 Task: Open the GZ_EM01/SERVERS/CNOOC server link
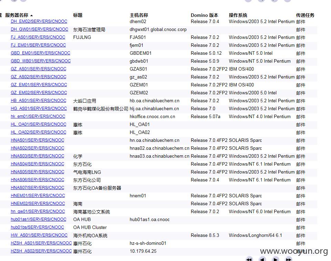coord(39,85)
